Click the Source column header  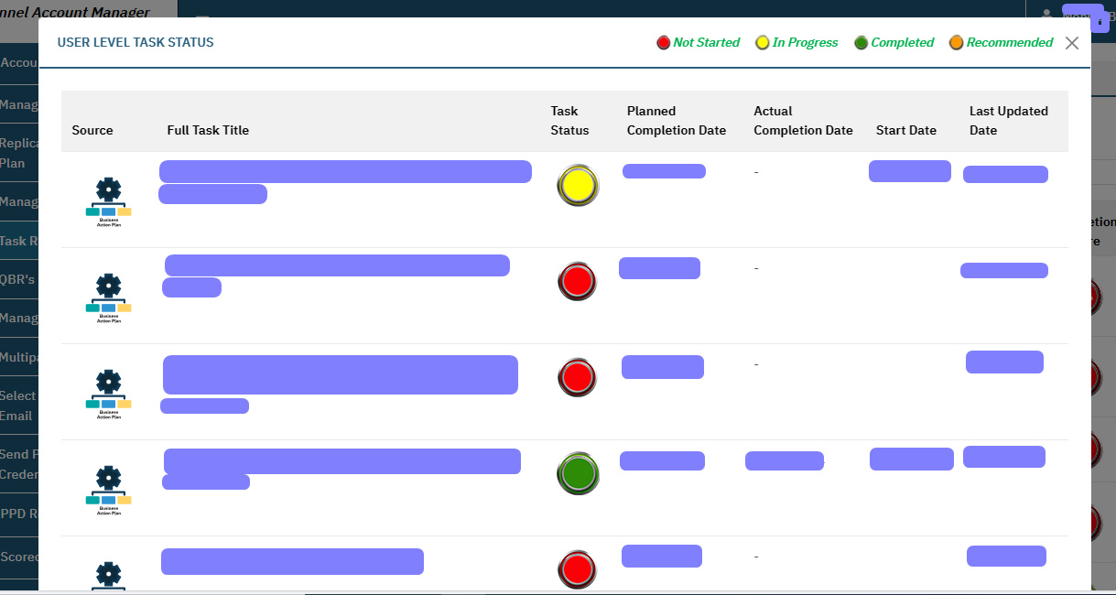[x=92, y=130]
